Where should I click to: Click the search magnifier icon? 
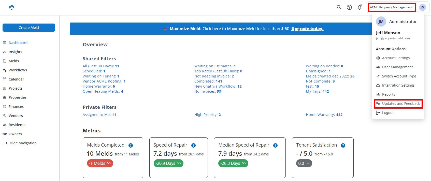click(x=339, y=7)
